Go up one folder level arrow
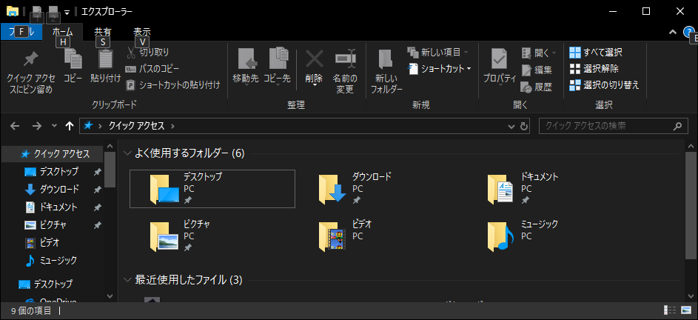The height and width of the screenshot is (320, 698). pyautogui.click(x=70, y=126)
